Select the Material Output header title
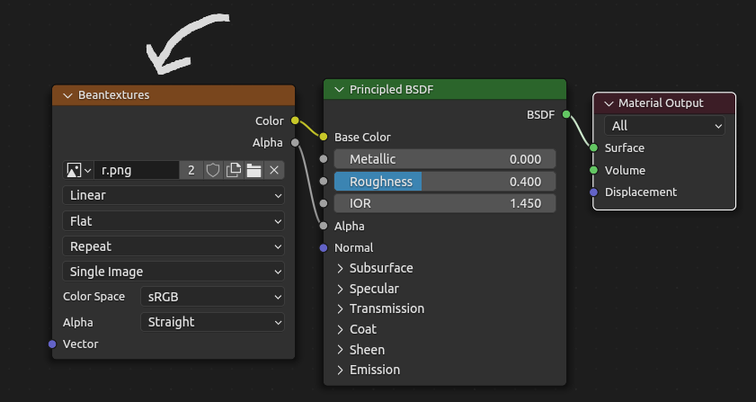Viewport: 756px width, 402px height. (x=661, y=103)
